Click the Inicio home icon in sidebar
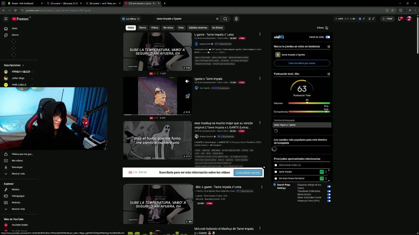The image size is (419, 235). [x=6, y=28]
